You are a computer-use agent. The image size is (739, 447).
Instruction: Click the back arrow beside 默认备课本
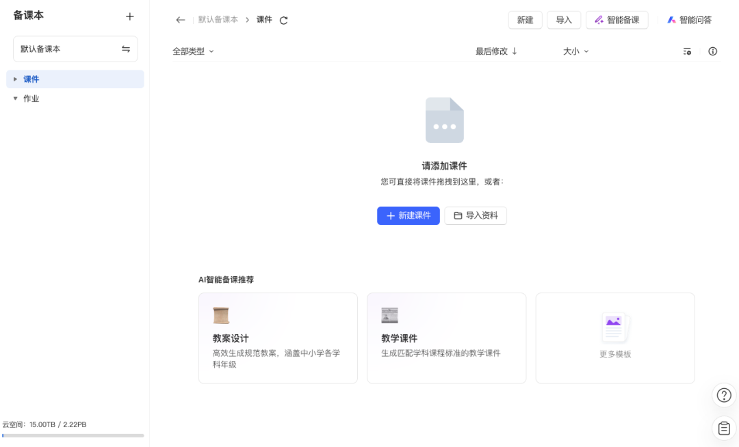[x=180, y=20]
